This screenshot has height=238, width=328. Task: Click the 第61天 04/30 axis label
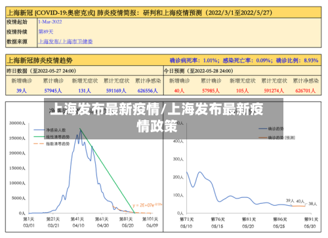click(x=102, y=222)
